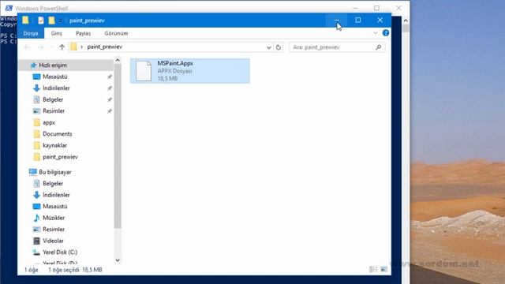Select Bu bilgisayar in navigation pane
The image size is (505, 284).
(x=54, y=172)
